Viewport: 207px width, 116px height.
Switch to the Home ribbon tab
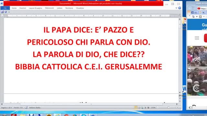pos(14,8)
